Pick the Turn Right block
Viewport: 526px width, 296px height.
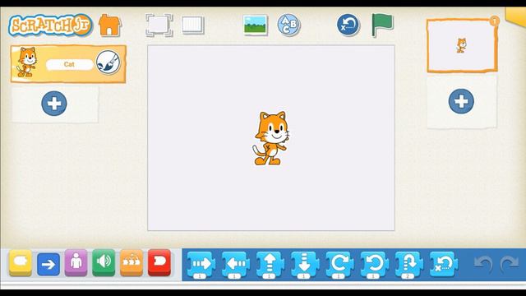tap(339, 265)
